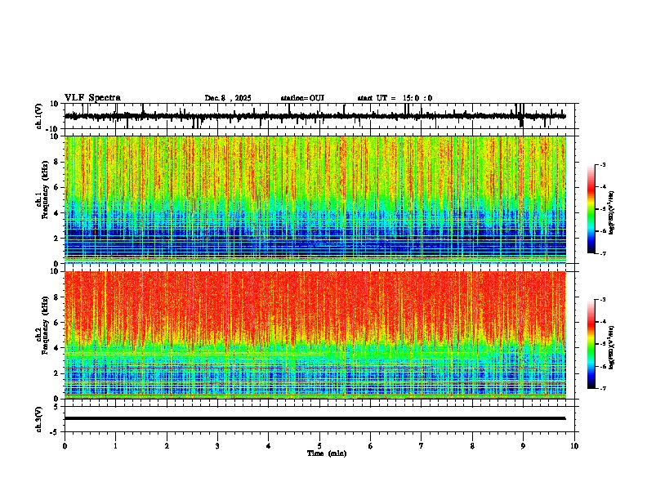Click the "2" tick on the time axis

[x=167, y=446]
